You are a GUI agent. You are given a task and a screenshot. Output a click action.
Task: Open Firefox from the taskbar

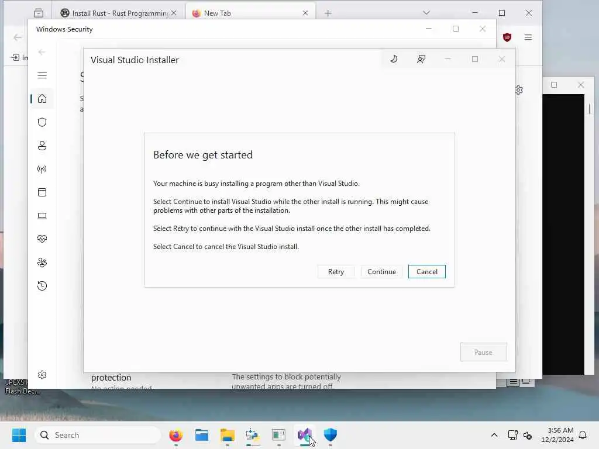(x=175, y=435)
